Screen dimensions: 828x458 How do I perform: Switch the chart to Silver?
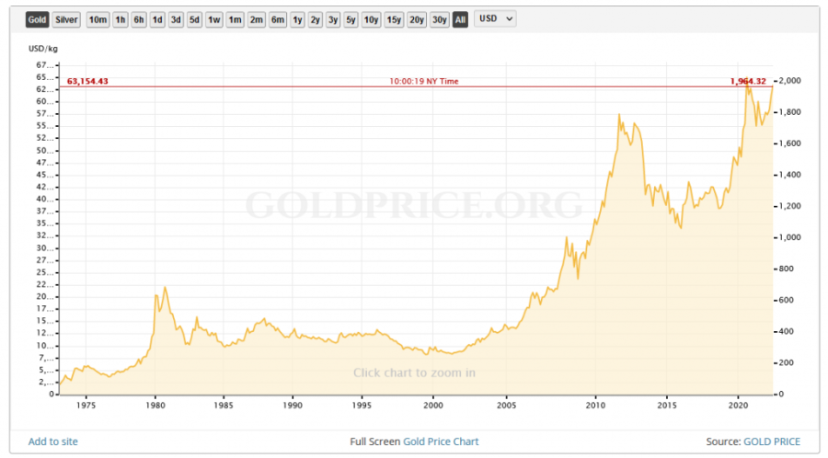point(66,19)
